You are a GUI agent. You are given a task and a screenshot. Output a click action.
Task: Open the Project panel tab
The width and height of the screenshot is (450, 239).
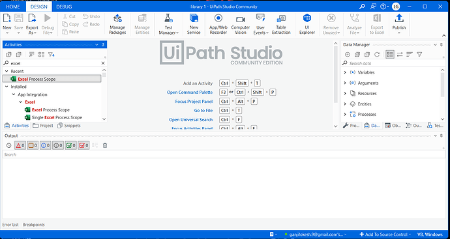(x=43, y=126)
